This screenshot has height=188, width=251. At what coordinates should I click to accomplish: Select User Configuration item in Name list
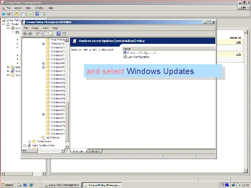(136, 57)
